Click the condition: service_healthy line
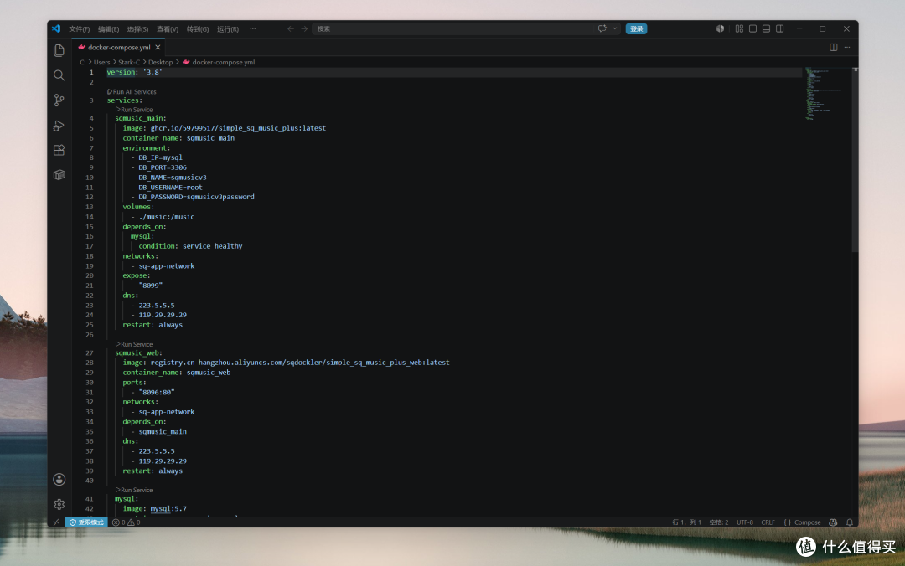Viewport: 905px width, 566px height. point(190,246)
